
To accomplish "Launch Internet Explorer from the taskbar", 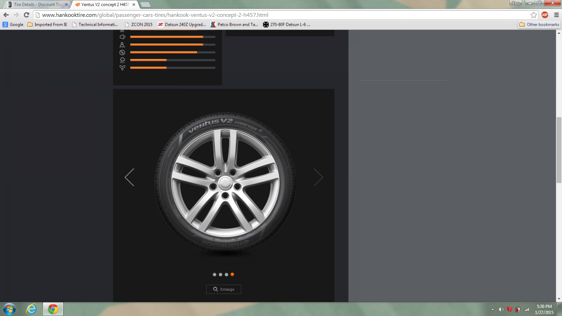I will click(32, 309).
